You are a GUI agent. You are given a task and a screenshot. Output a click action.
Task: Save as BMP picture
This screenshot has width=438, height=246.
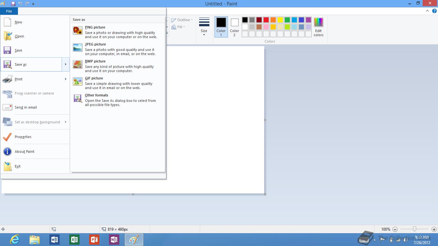pos(118,67)
